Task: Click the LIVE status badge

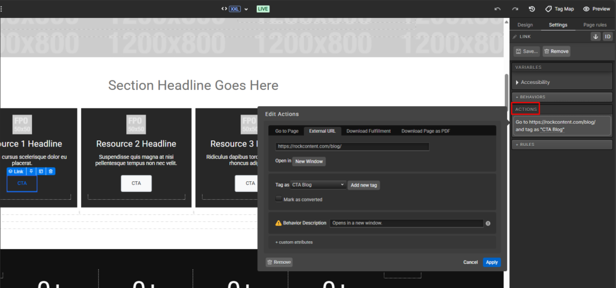Action: (x=263, y=9)
